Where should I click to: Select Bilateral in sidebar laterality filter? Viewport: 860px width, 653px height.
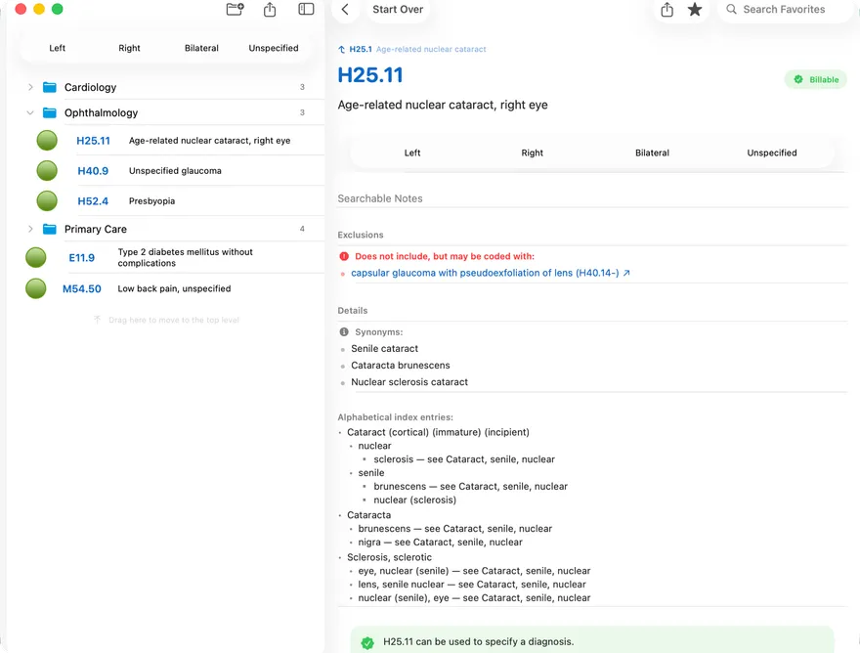coord(201,48)
